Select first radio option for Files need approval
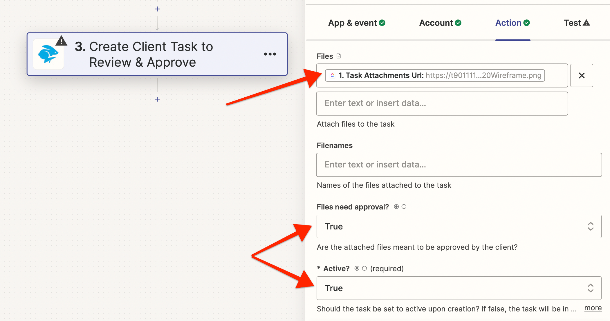 coord(396,207)
